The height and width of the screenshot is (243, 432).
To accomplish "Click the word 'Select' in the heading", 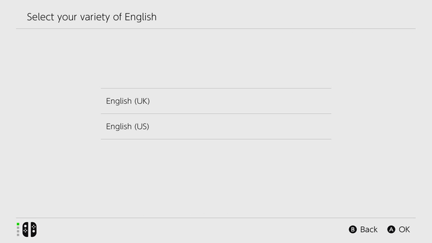I will pos(40,17).
